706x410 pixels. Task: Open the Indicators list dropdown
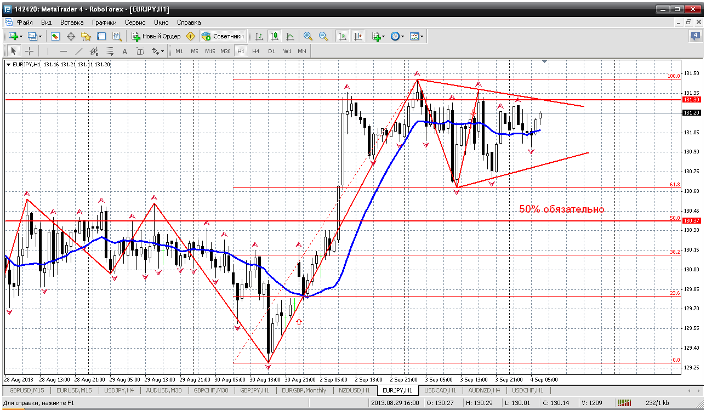pyautogui.click(x=378, y=36)
